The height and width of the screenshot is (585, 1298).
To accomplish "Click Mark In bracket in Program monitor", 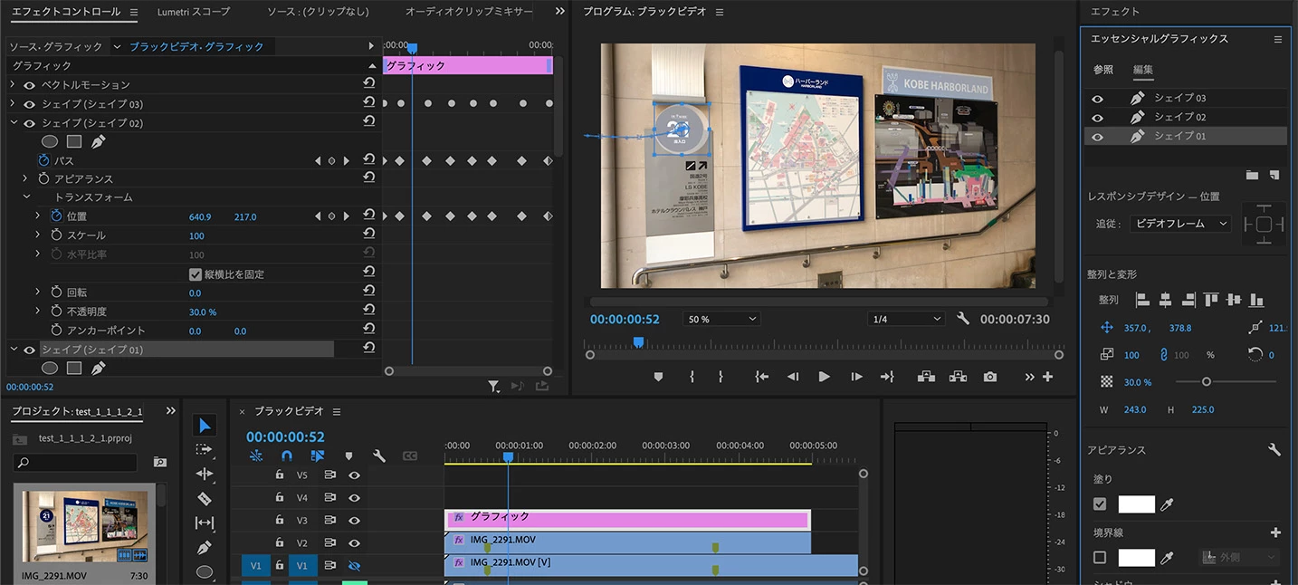I will pos(692,377).
